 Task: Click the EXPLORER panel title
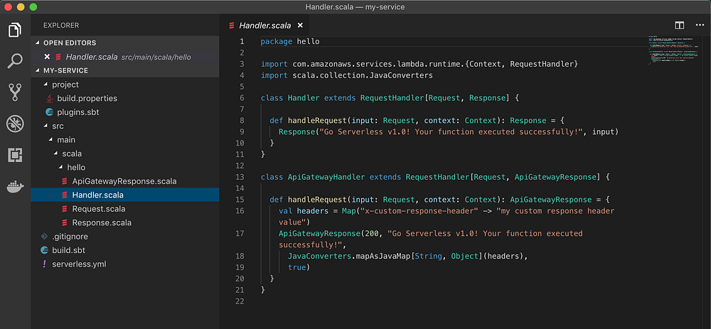[61, 26]
